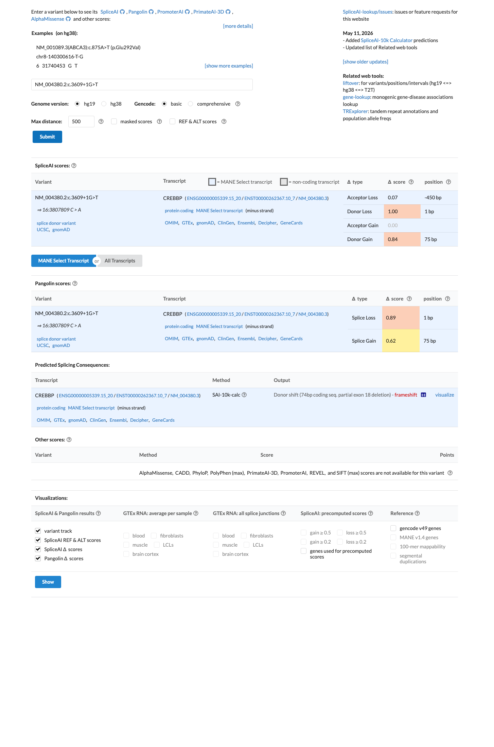Image resolution: width=494 pixels, height=747 pixels.
Task: Enable REF & ALT scores checkbox near Max distance
Action: [173, 122]
